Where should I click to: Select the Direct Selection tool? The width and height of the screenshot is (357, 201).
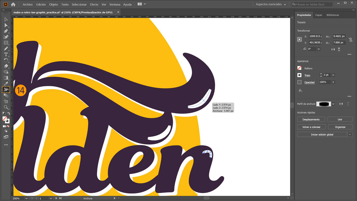(x=6, y=25)
